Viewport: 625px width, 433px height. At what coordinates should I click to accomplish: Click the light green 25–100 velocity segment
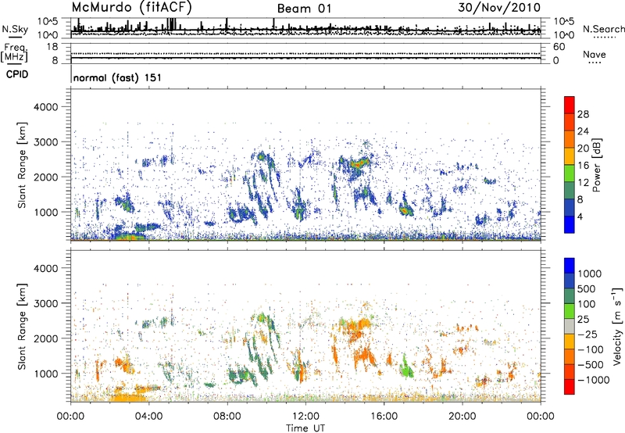coord(570,311)
